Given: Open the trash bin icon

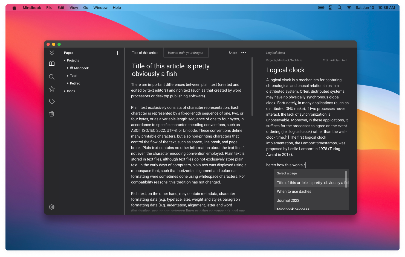Looking at the screenshot, I should coord(52,114).
